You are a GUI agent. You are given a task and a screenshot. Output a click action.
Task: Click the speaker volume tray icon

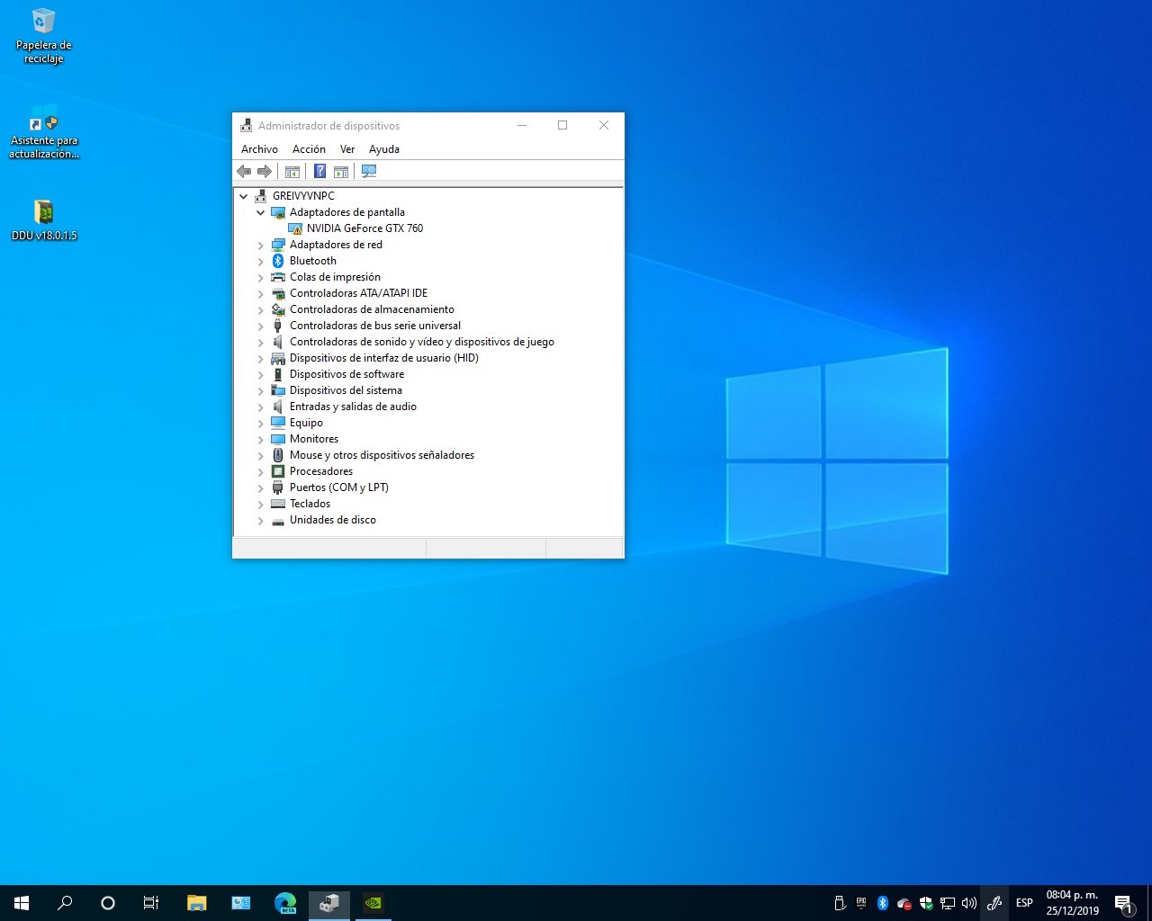pos(969,903)
